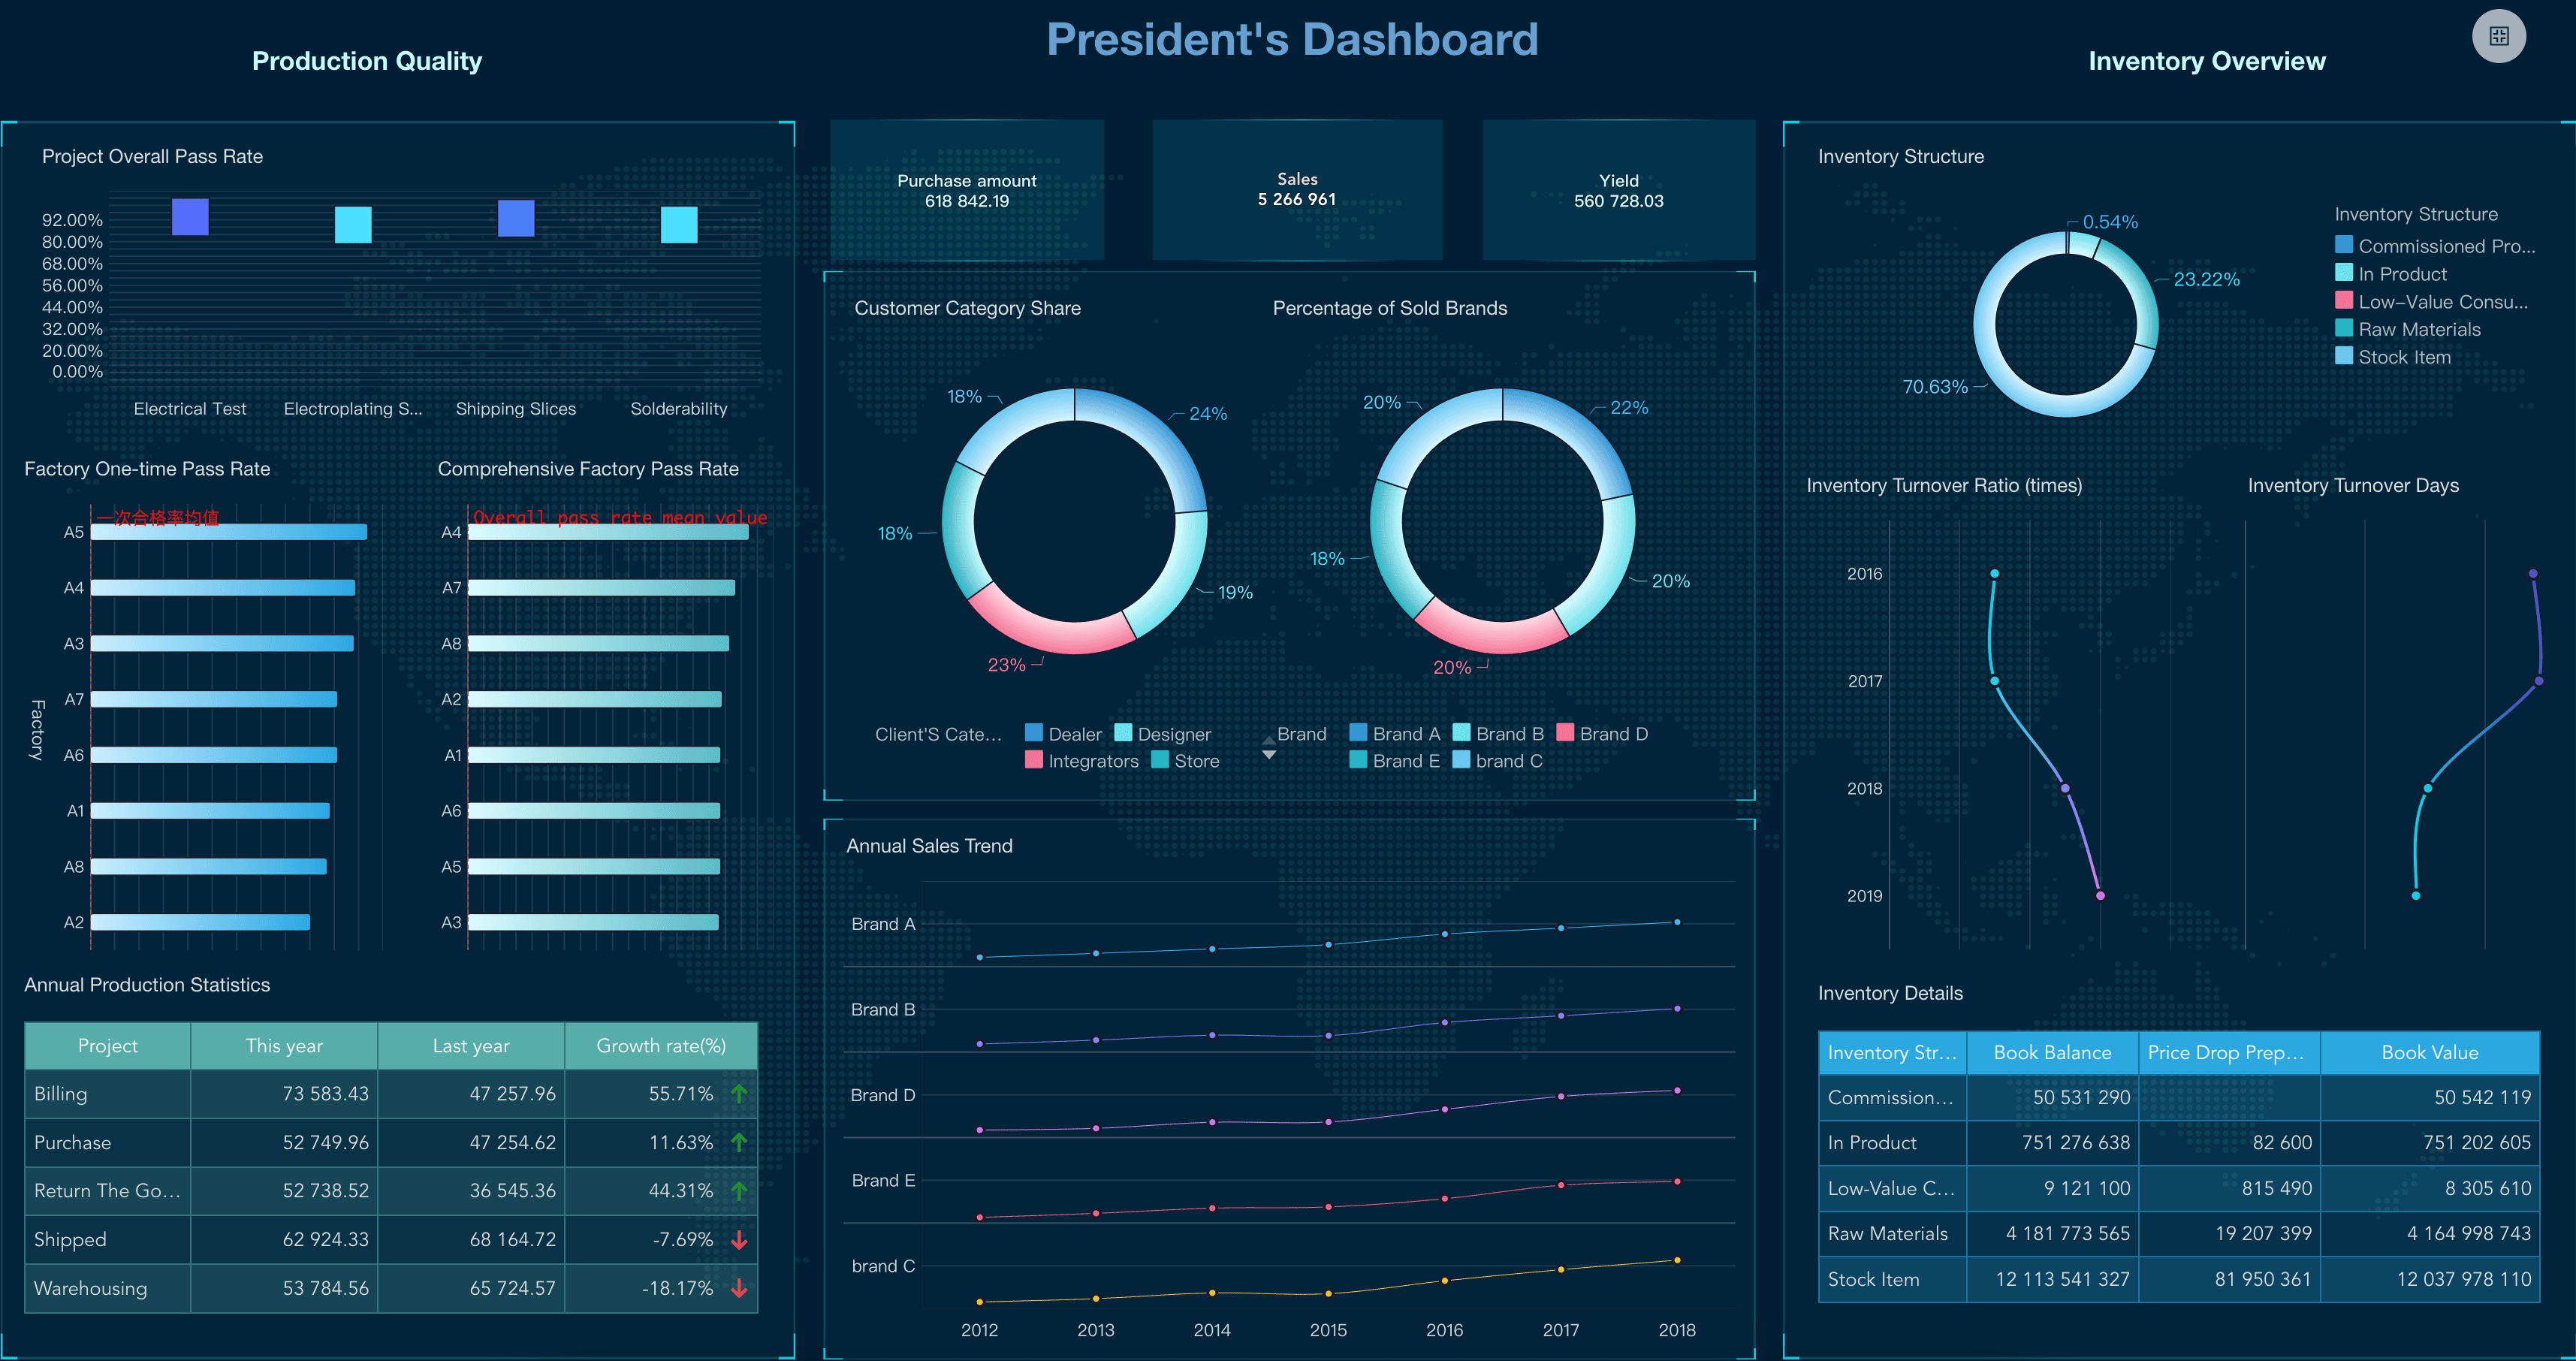Click the 70.63% inventory label

(x=1935, y=387)
